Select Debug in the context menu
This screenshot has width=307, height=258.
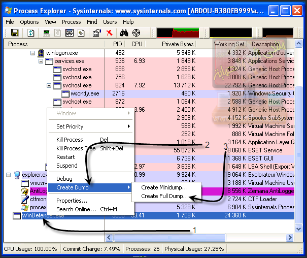pos(91,179)
